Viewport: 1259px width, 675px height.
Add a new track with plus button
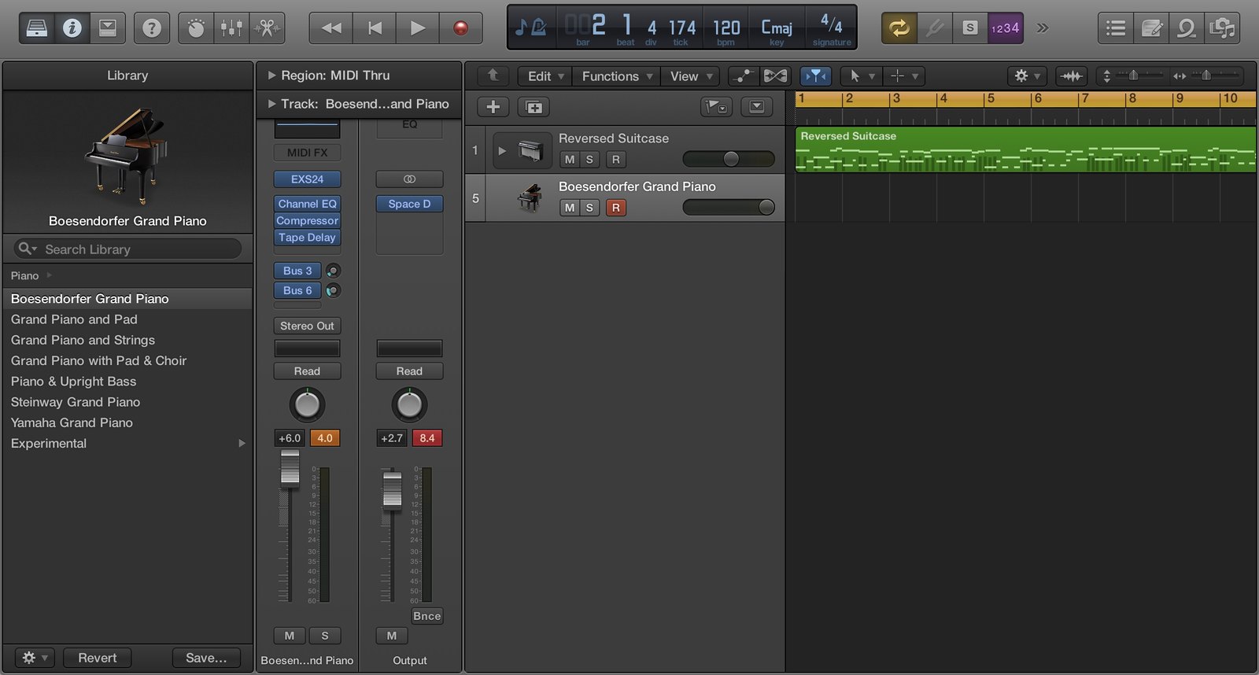[x=493, y=107]
